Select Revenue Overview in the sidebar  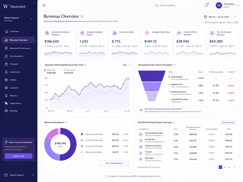pos(18,40)
